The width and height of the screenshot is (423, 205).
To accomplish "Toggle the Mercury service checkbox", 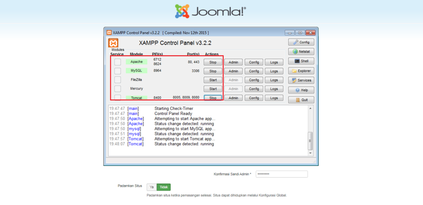I will coord(118,89).
